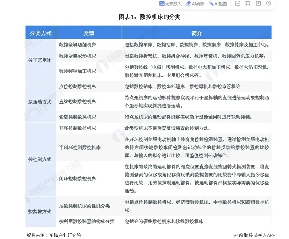Image resolution: width=289 pixels, height=239 pixels.
Task: Click the 开环控制数控机床 table cell
Action: click(77, 128)
